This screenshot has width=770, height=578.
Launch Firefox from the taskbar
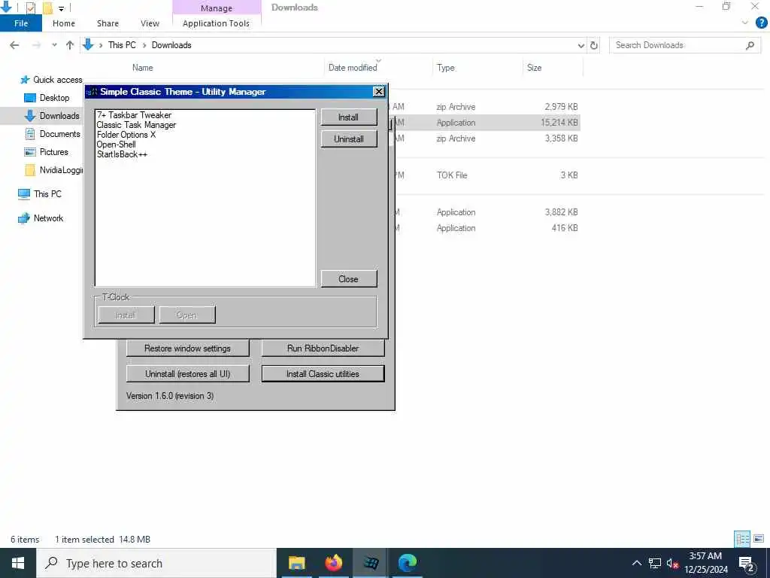333,563
